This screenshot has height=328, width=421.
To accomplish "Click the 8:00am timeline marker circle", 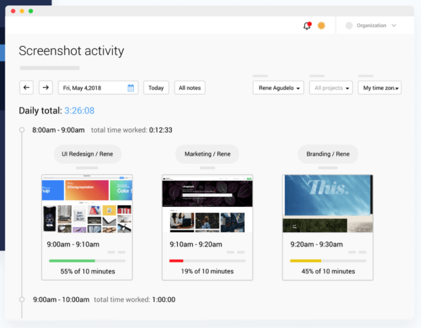I will pos(22,129).
